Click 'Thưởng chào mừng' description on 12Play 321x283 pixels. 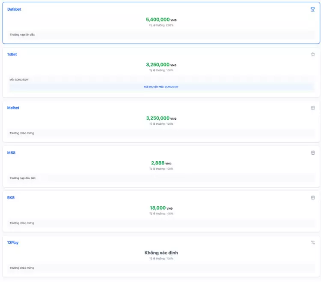click(x=22, y=268)
